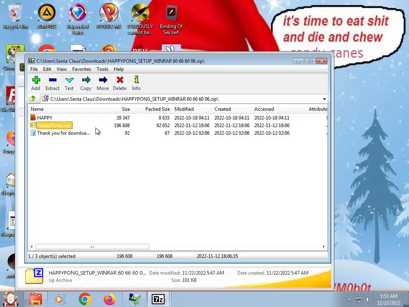Sort by the Size column header

click(112, 109)
